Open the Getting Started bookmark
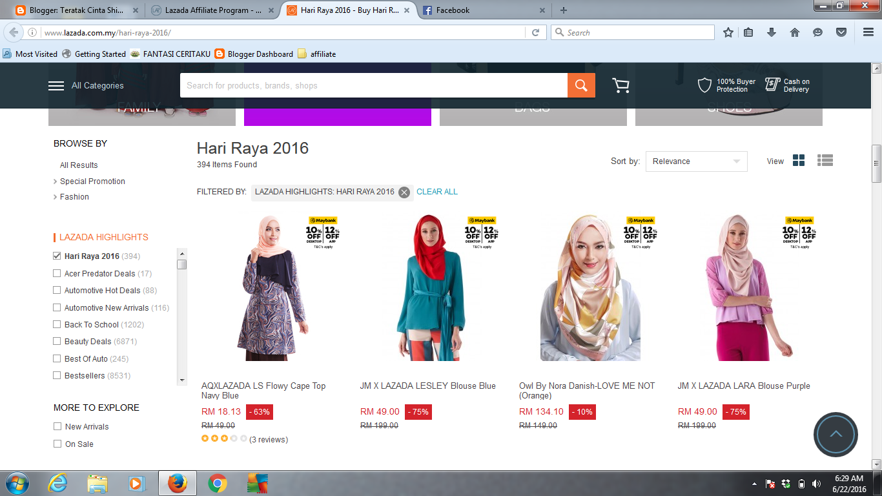Screen dimensions: 882x496 pyautogui.click(x=94, y=54)
